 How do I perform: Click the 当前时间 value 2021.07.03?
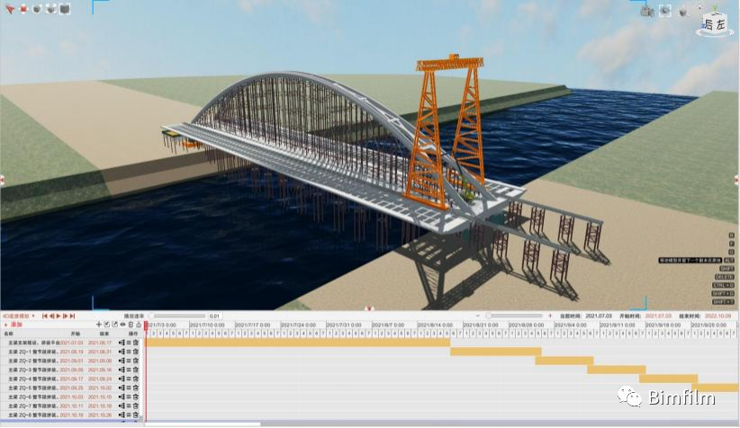599,316
